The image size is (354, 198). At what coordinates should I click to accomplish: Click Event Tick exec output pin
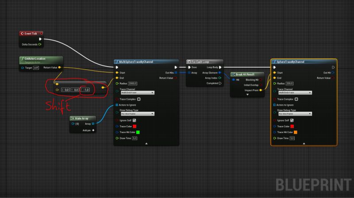click(40, 39)
